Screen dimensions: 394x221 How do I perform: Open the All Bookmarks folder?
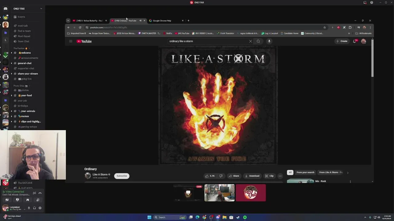364,33
